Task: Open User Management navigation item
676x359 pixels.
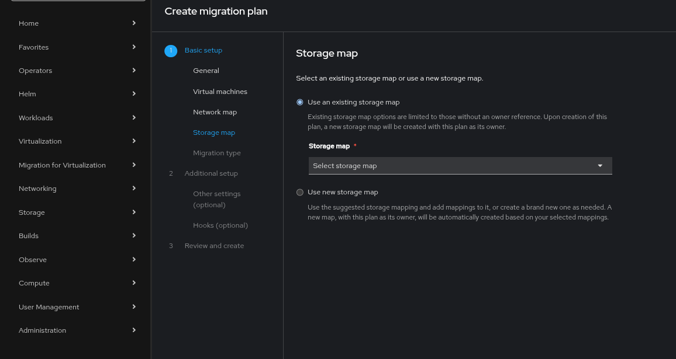Action: pyautogui.click(x=49, y=307)
